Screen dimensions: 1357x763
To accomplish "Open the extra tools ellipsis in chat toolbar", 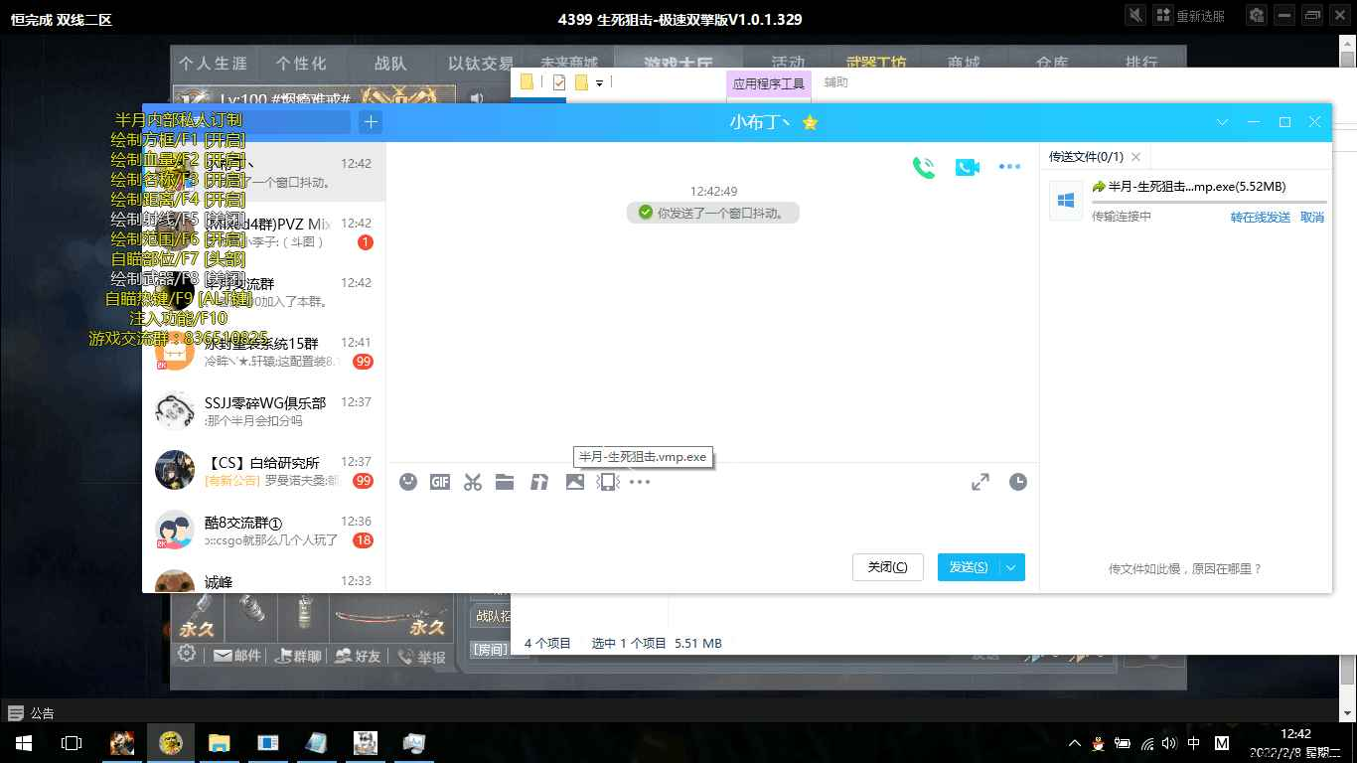I will [640, 482].
